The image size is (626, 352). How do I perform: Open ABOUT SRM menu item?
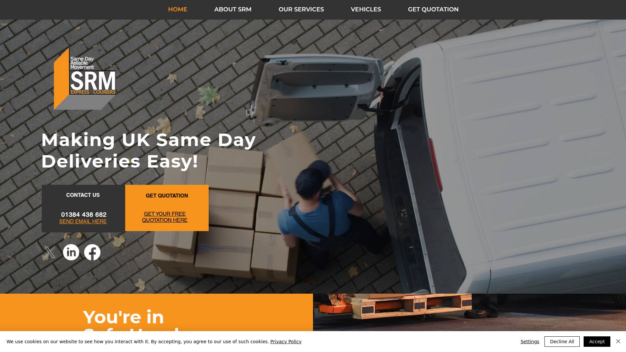point(233,9)
